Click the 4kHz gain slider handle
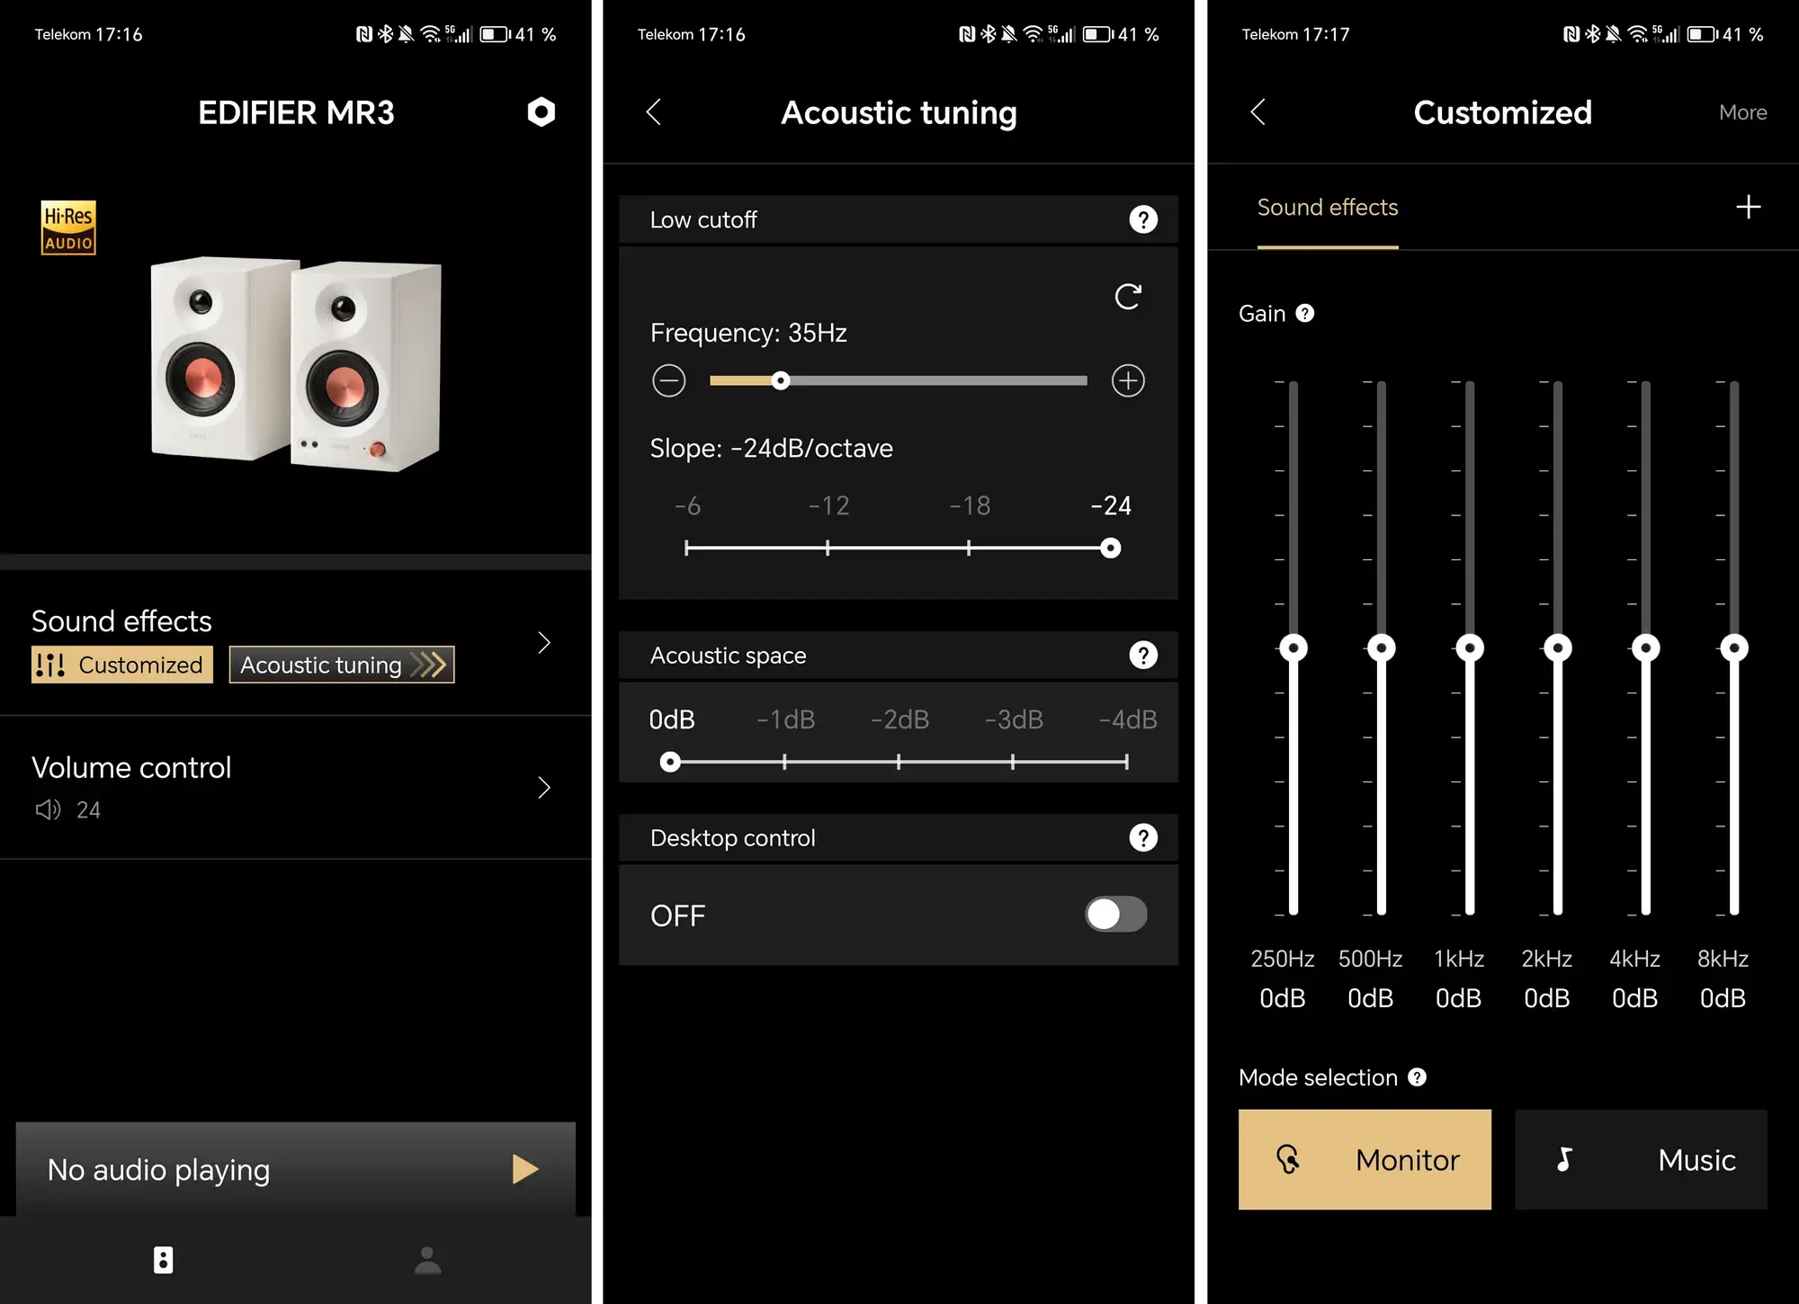1799x1304 pixels. click(x=1646, y=648)
